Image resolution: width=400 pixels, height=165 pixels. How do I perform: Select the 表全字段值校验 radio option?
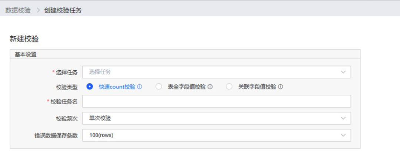pos(159,87)
